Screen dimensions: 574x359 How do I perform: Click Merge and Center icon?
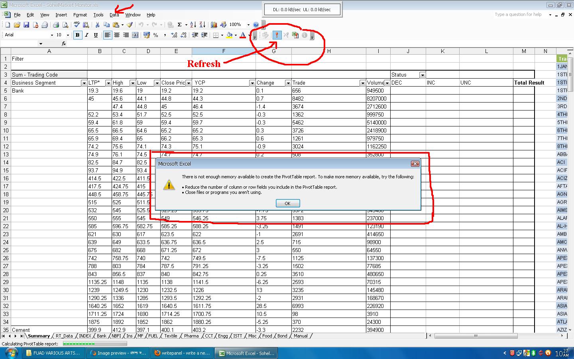tap(135, 35)
